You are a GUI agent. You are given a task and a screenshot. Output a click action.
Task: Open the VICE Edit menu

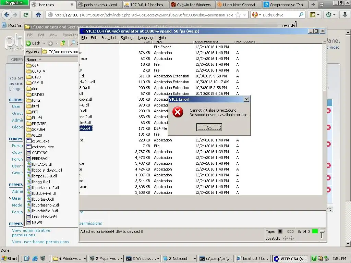(x=94, y=38)
